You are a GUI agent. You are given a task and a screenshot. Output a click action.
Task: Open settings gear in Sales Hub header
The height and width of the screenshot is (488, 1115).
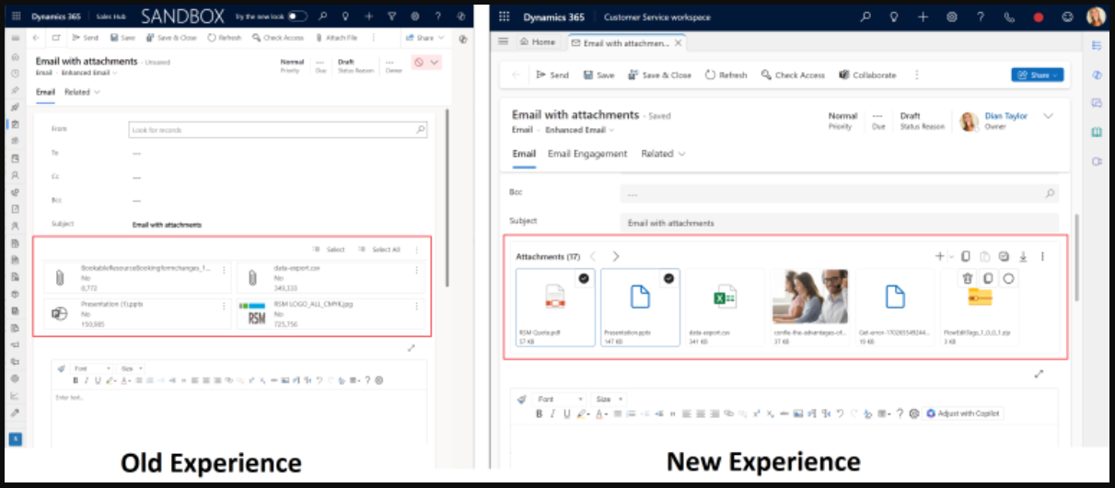point(413,17)
